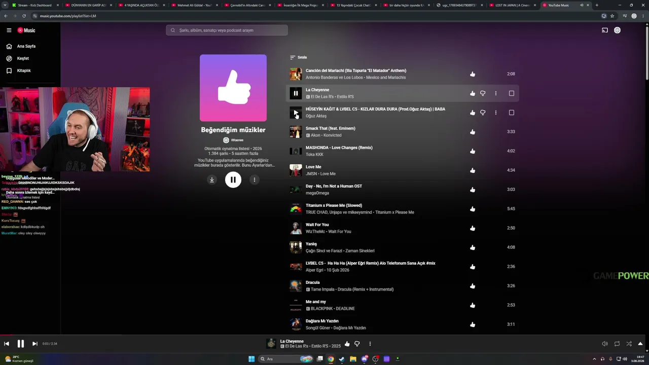Open Steam from the taskbar
The image size is (649, 365).
(342, 359)
